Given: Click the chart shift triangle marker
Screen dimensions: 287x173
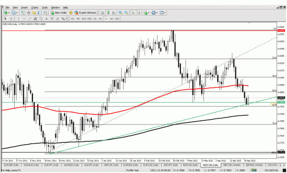Looking at the screenshot, I should pyautogui.click(x=249, y=23).
